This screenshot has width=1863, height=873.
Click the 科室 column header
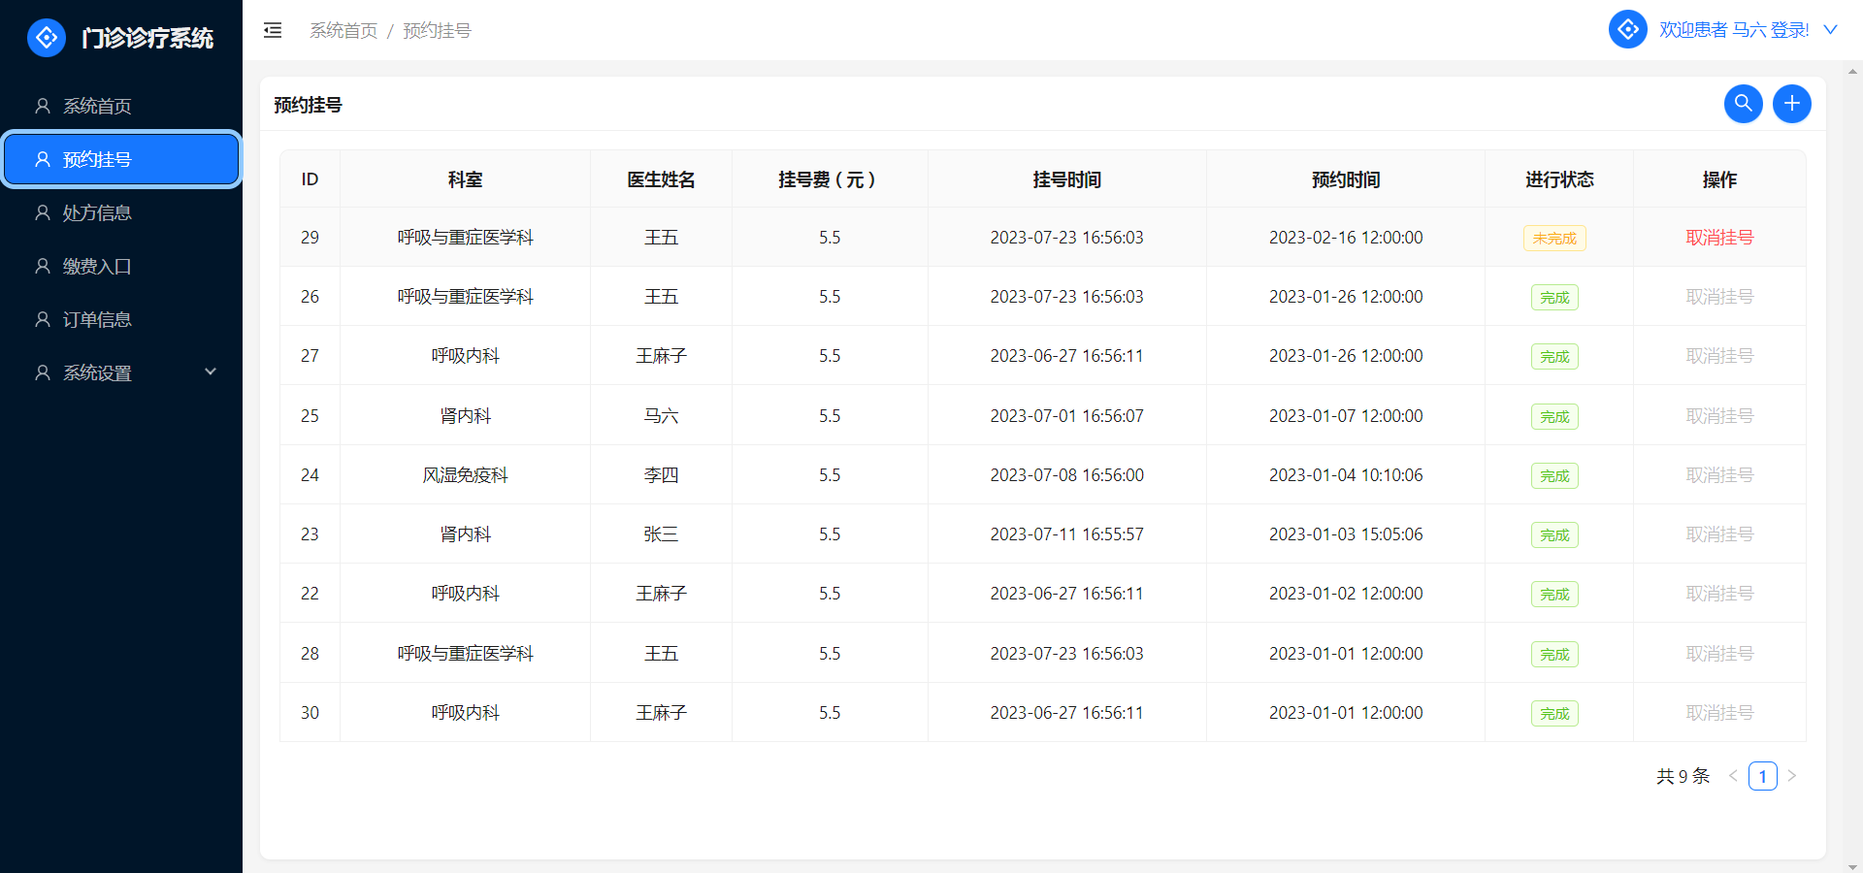465,179
